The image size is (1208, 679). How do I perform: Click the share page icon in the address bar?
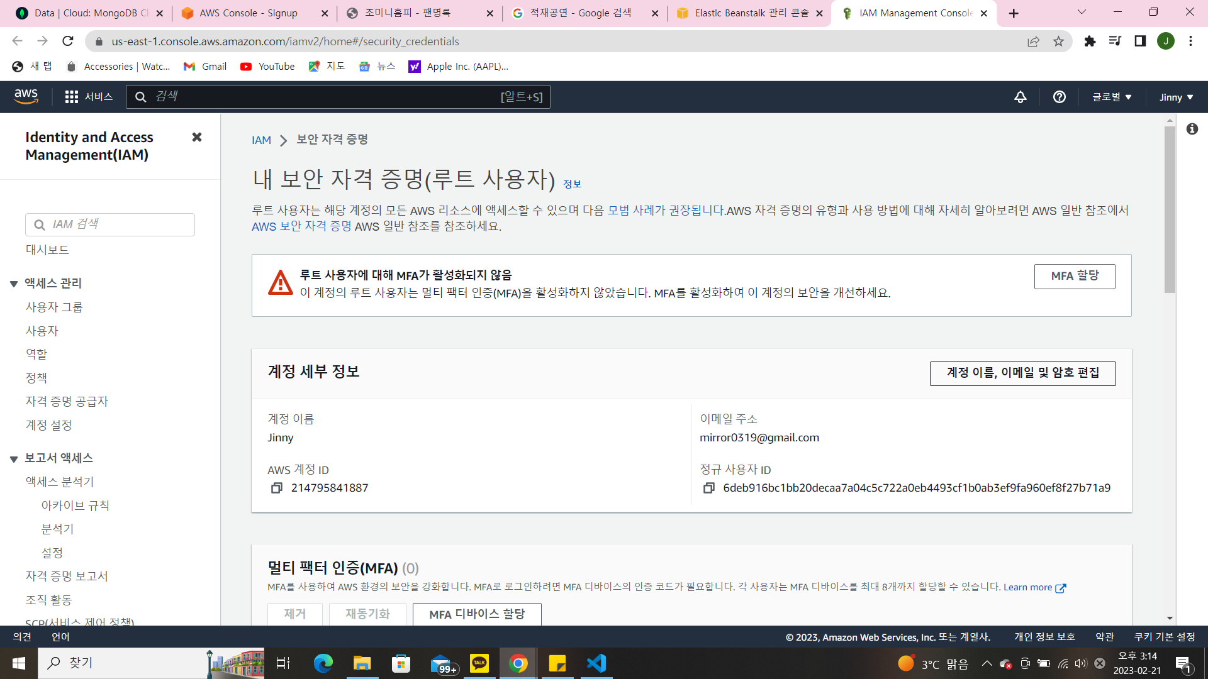1033,41
